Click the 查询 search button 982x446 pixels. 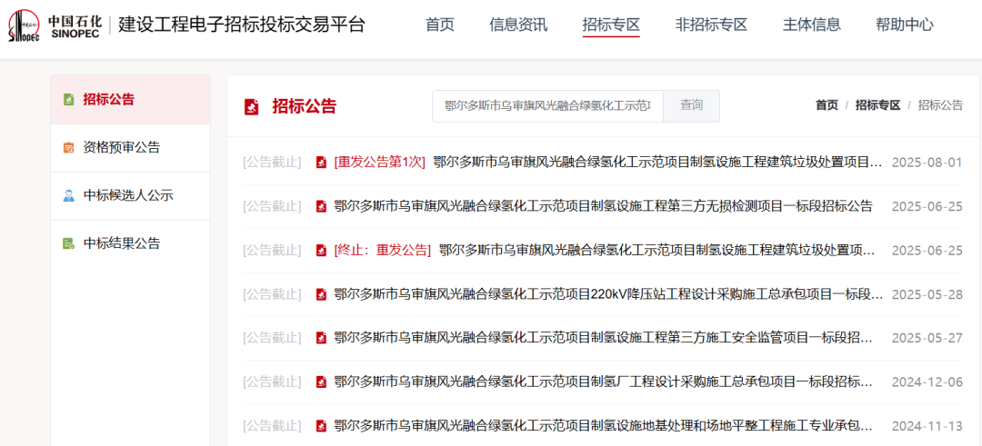pos(691,105)
